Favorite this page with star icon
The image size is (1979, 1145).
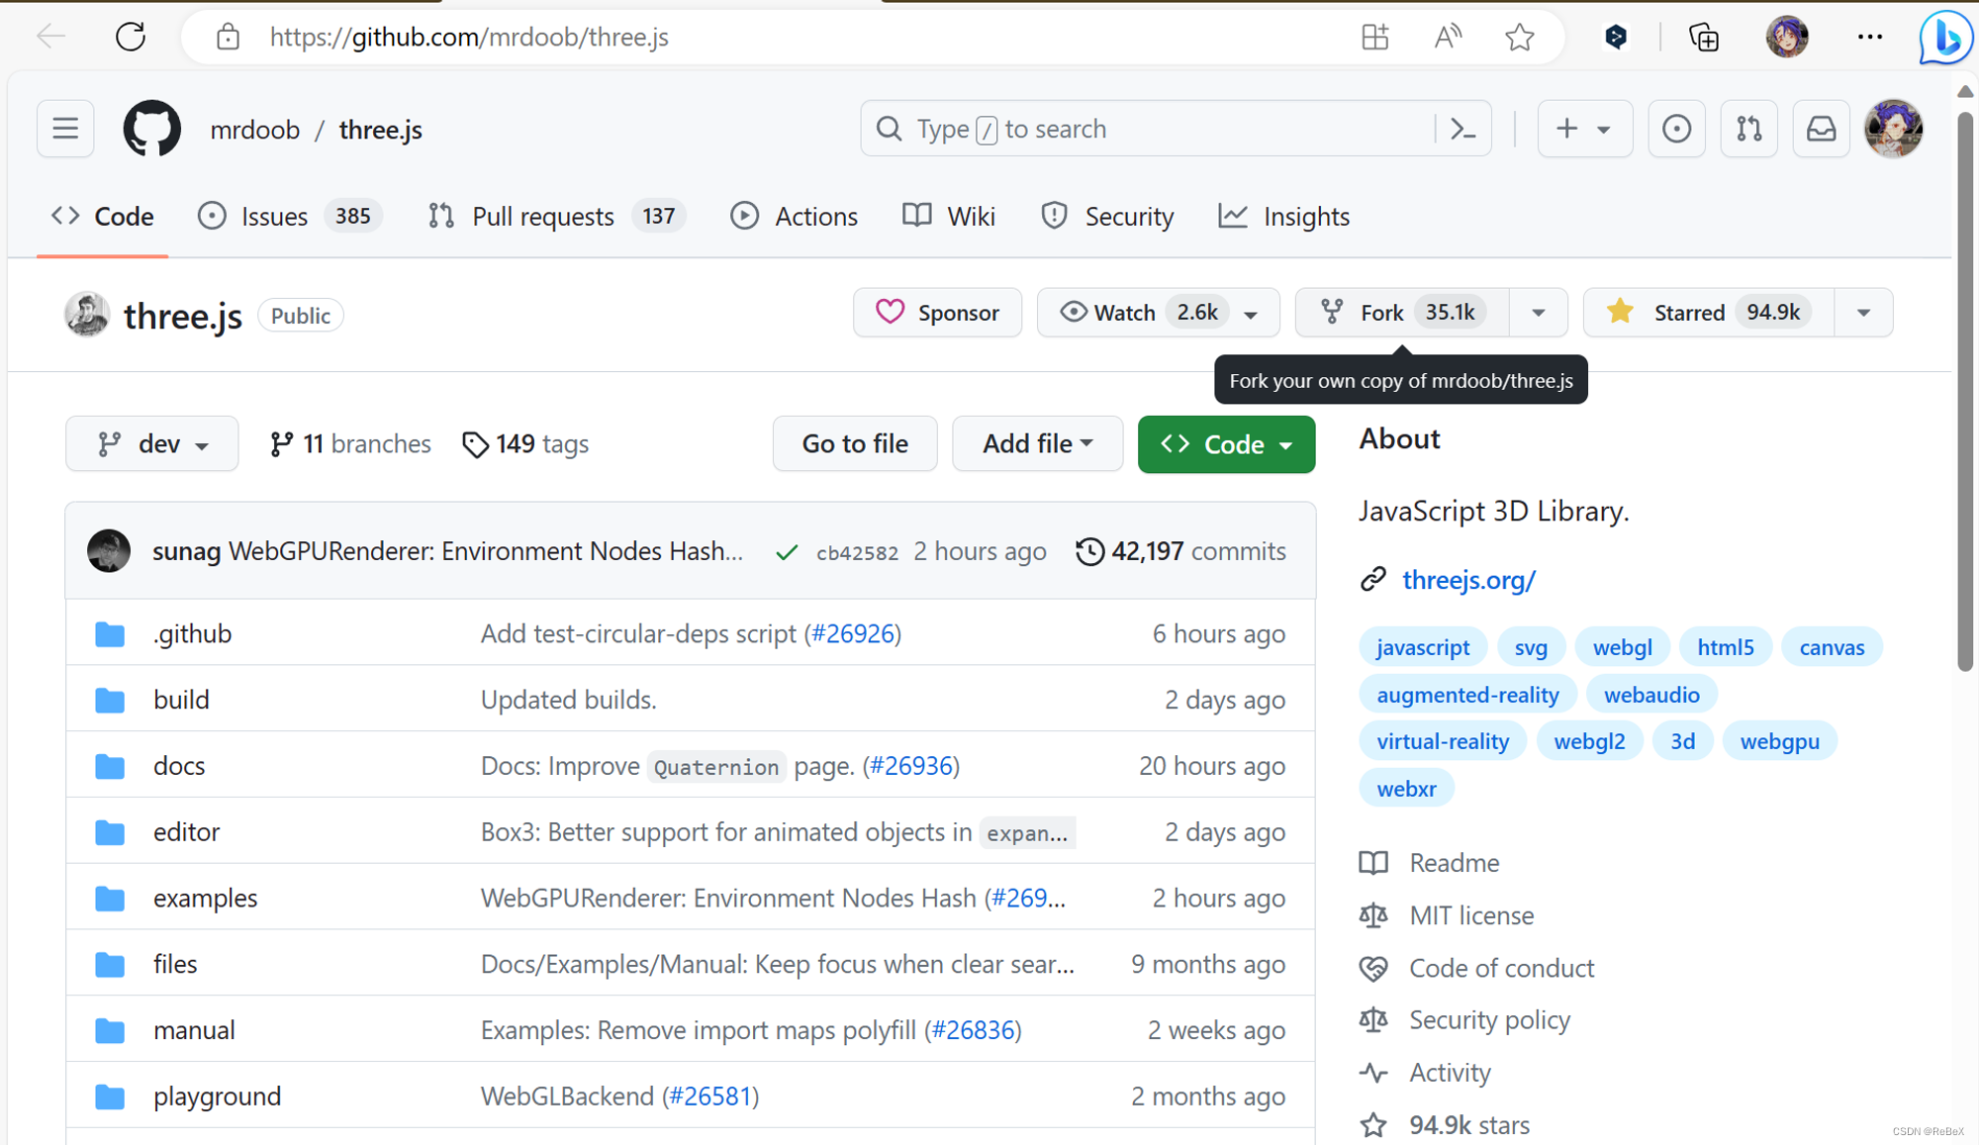[1519, 37]
